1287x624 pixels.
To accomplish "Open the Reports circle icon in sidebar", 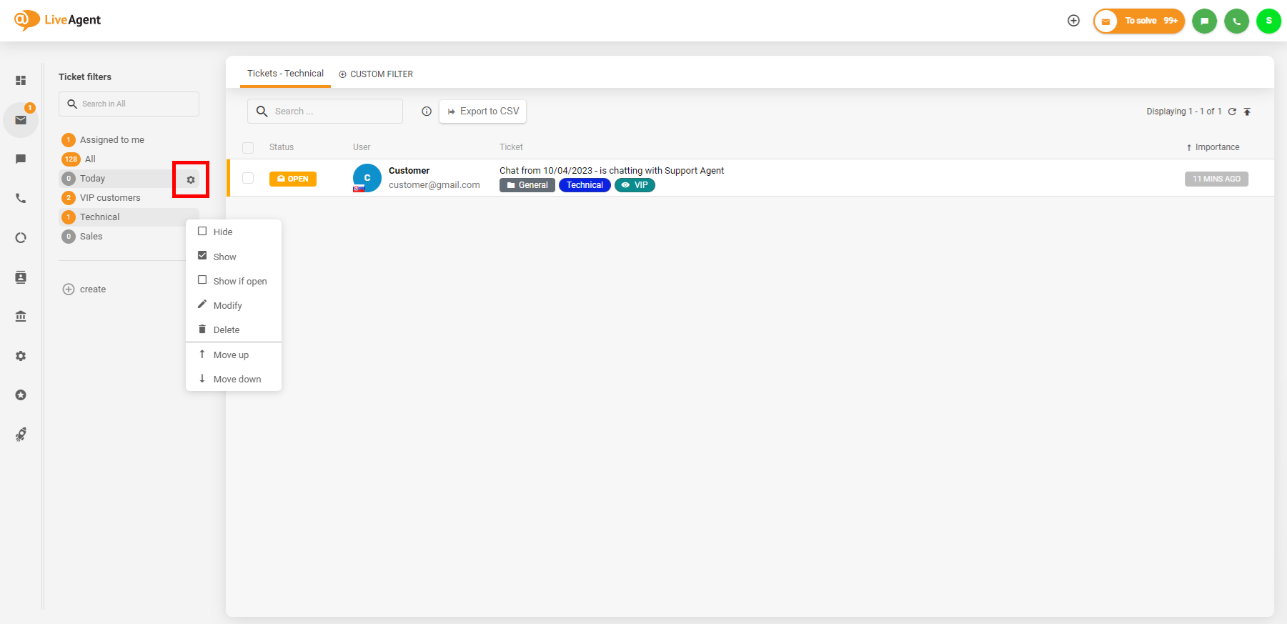I will 21,237.
